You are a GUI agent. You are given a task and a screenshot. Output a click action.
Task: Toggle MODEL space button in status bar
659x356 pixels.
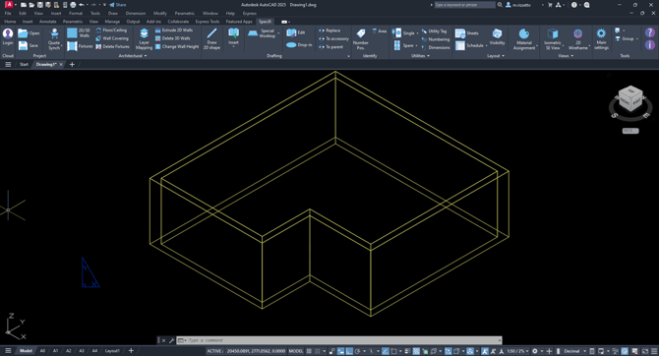point(296,351)
